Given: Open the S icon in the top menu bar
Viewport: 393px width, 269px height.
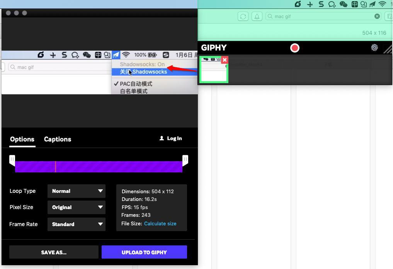Looking at the screenshot, I should pyautogui.click(x=321, y=4).
